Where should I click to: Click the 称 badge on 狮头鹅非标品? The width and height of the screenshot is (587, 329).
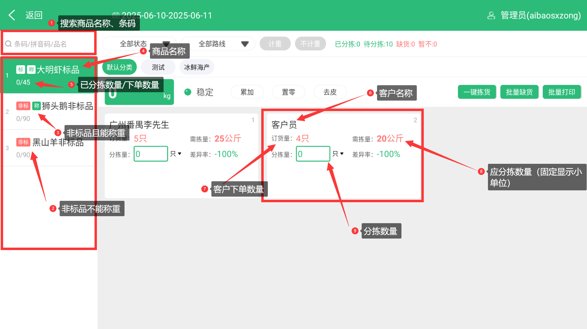(x=37, y=106)
